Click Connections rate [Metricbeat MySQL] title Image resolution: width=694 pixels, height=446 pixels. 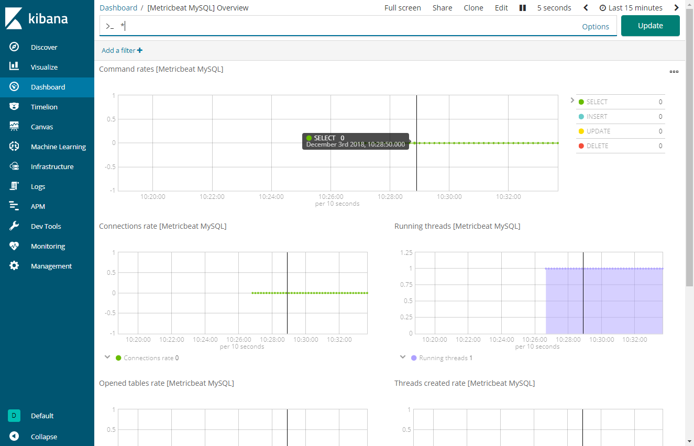point(163,226)
